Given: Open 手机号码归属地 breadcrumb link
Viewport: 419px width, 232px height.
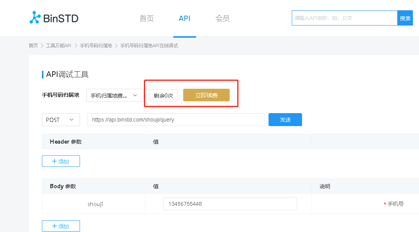Looking at the screenshot, I should pyautogui.click(x=96, y=46).
